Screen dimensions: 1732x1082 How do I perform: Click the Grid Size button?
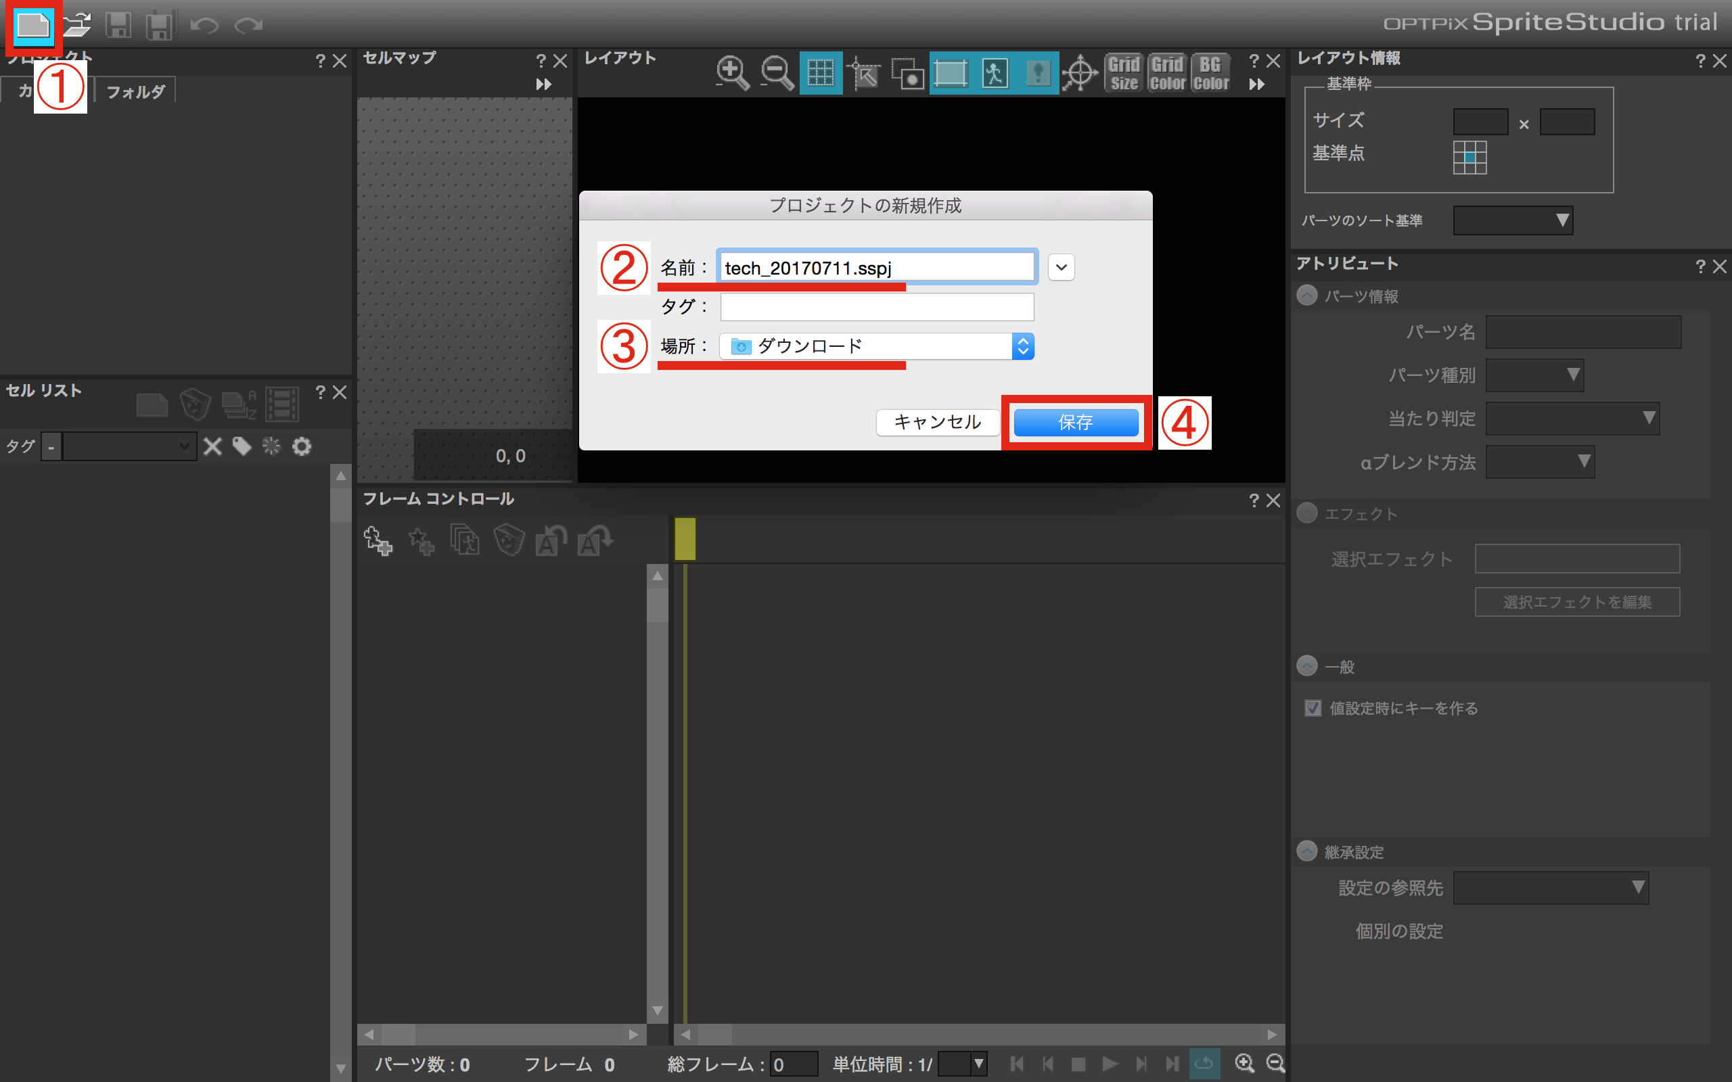pos(1124,73)
